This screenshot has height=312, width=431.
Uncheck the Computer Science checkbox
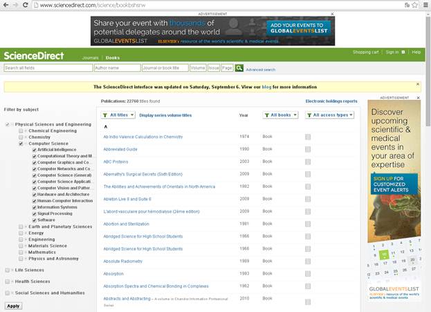coord(21,144)
